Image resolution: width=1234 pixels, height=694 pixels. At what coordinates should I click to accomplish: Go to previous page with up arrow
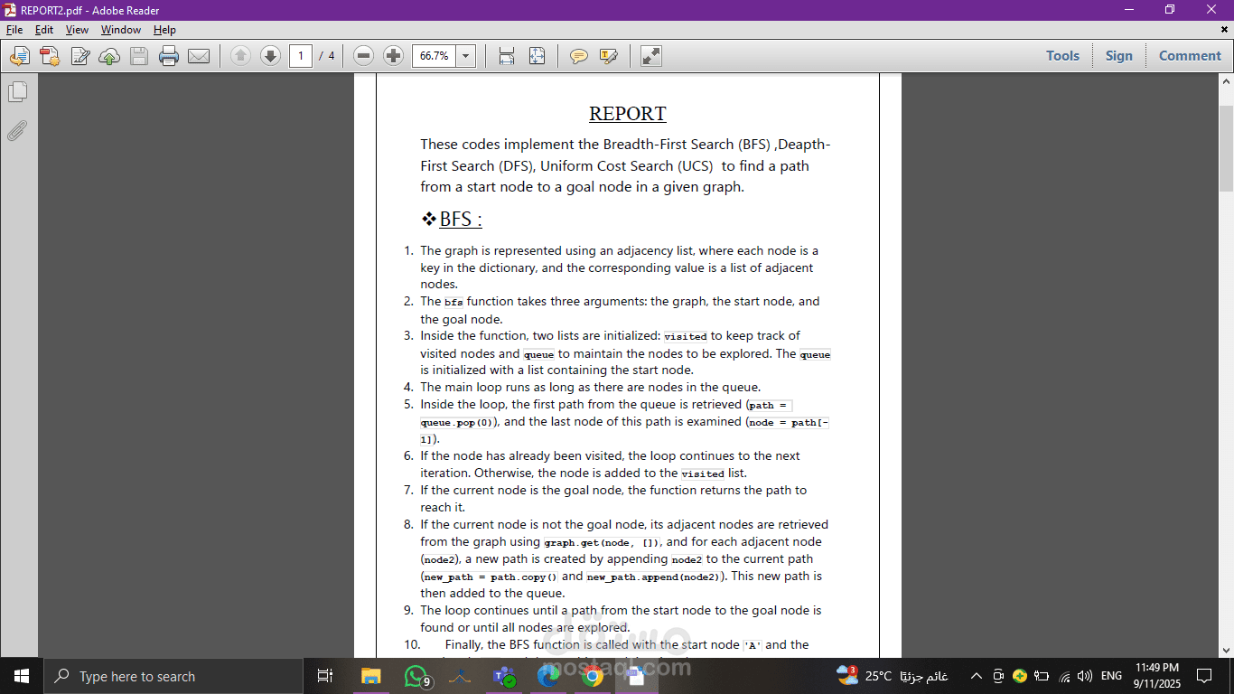click(240, 56)
